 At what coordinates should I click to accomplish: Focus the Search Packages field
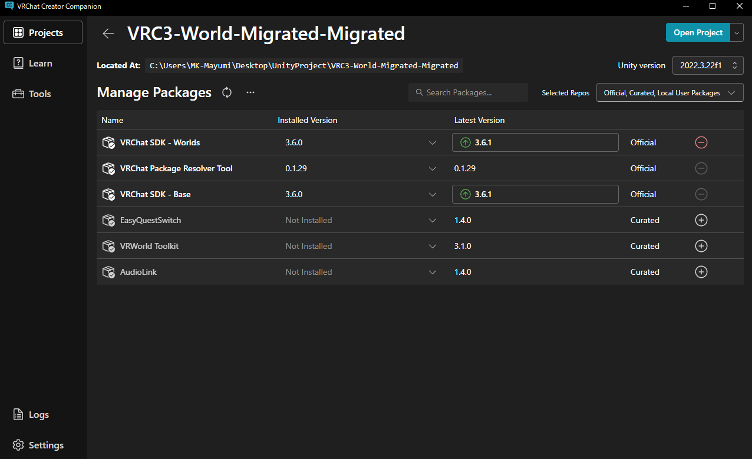(x=468, y=92)
